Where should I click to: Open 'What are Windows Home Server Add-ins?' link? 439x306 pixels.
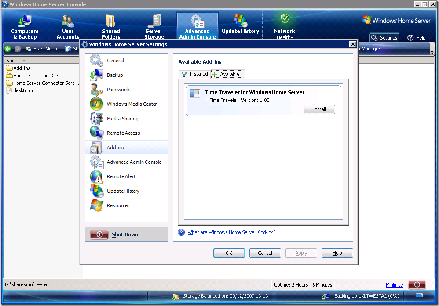[x=231, y=232]
